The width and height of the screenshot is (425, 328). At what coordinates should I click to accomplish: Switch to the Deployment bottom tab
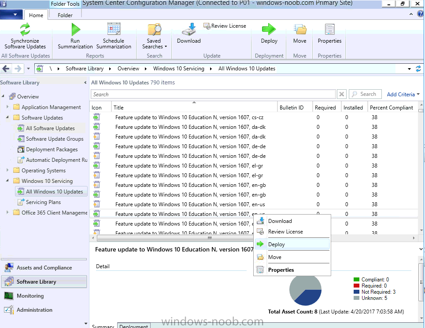coord(133,325)
